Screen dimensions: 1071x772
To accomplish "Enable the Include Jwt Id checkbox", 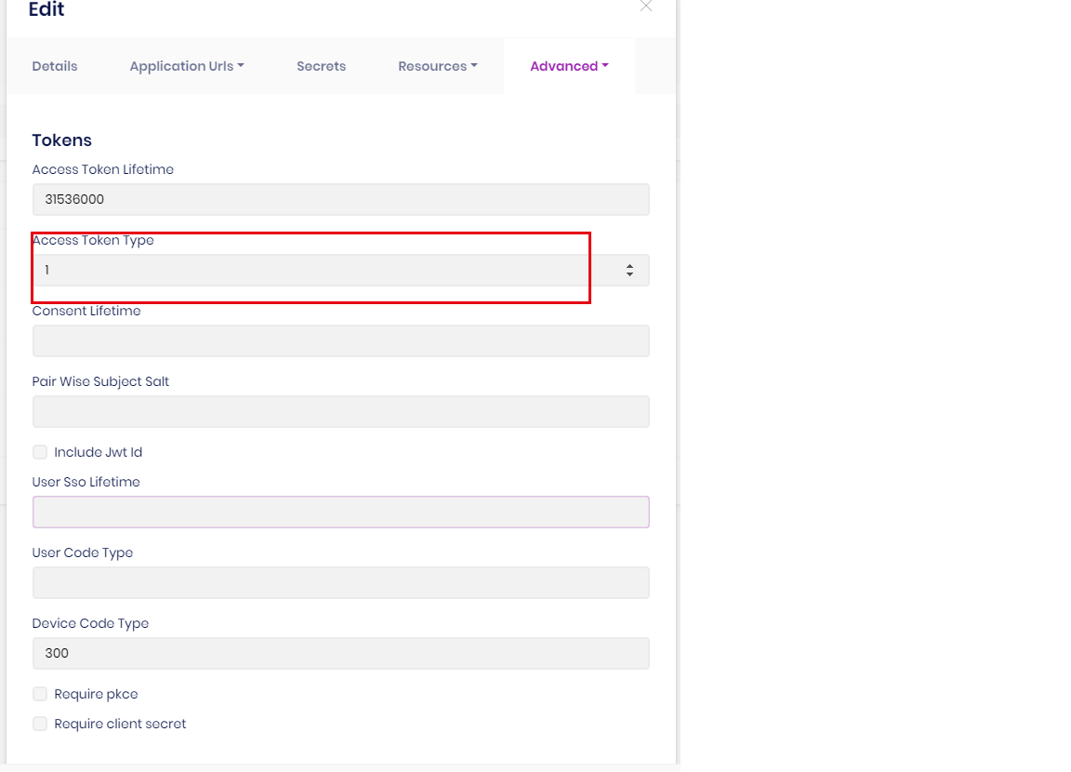I will [x=40, y=453].
